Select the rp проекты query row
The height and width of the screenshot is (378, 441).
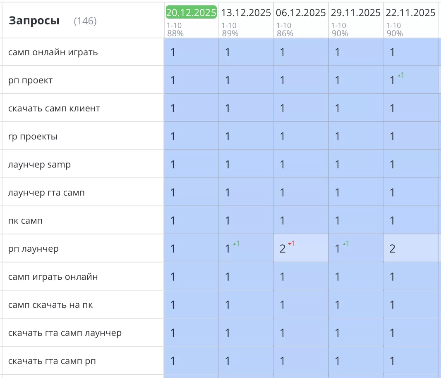point(33,137)
